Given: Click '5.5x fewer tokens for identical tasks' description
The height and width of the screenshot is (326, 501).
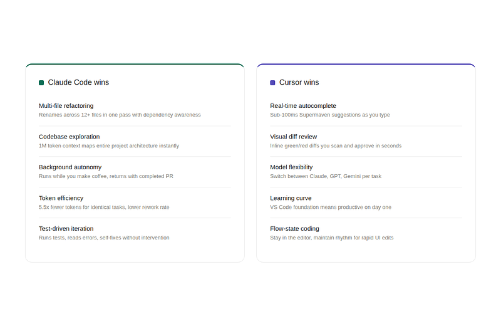Looking at the screenshot, I should tap(104, 208).
